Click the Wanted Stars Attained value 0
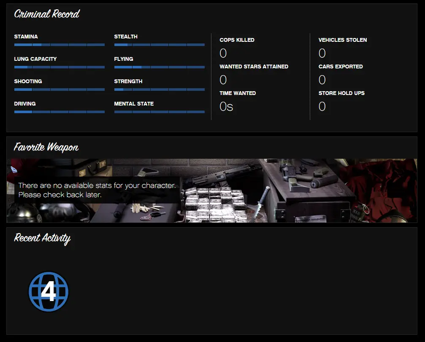Screen dimensions: 425x342 (x=223, y=80)
